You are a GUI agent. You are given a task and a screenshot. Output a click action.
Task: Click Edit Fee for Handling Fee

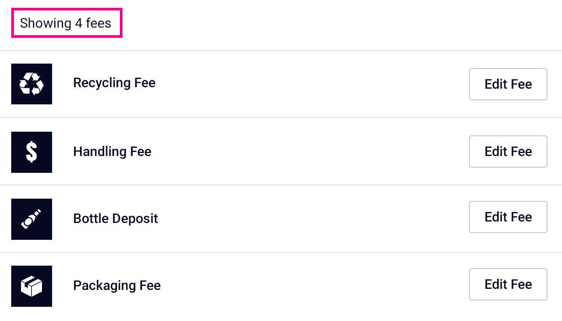tap(508, 152)
